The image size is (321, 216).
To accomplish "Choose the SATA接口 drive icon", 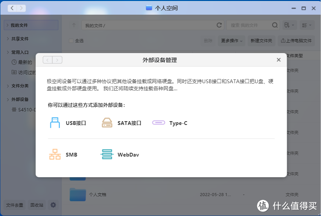I will click(x=107, y=123).
